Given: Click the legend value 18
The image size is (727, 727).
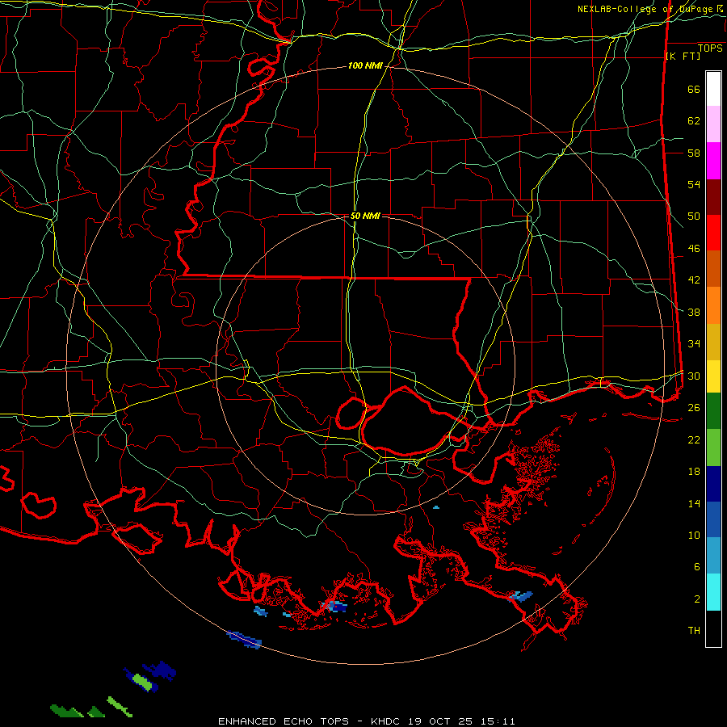Looking at the screenshot, I should (x=694, y=472).
